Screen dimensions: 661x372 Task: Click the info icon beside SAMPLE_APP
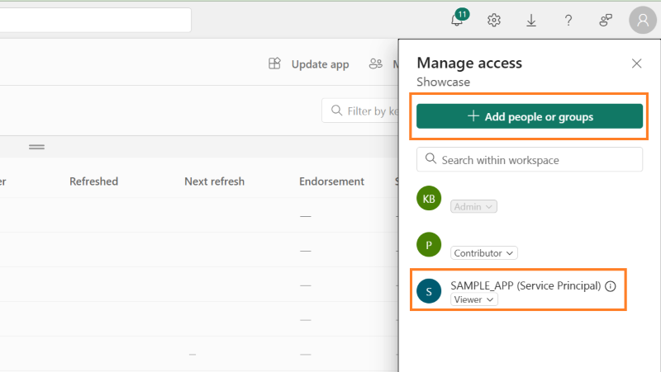611,286
